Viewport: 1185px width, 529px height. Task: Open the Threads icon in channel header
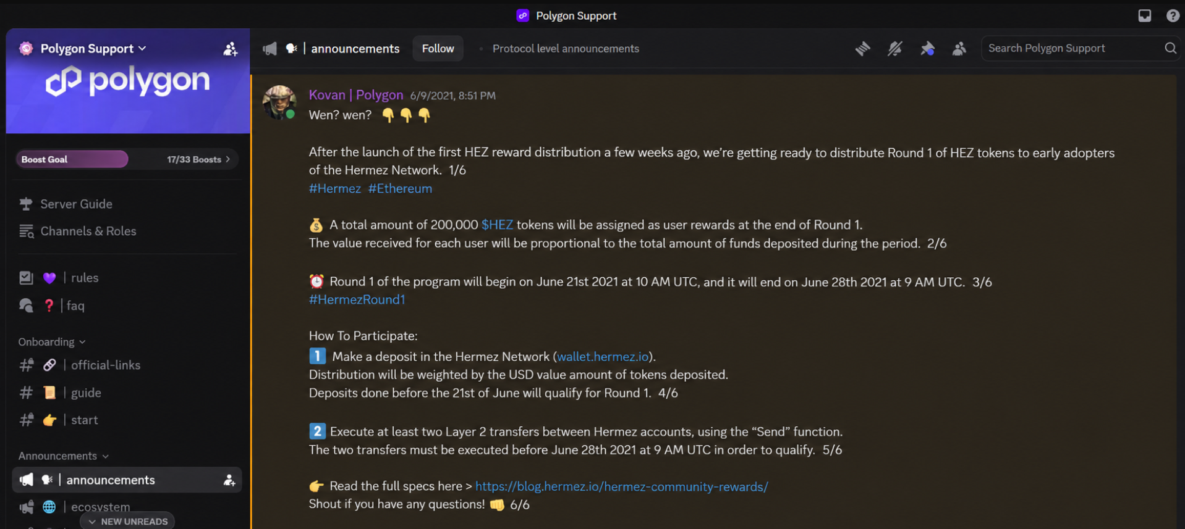862,48
